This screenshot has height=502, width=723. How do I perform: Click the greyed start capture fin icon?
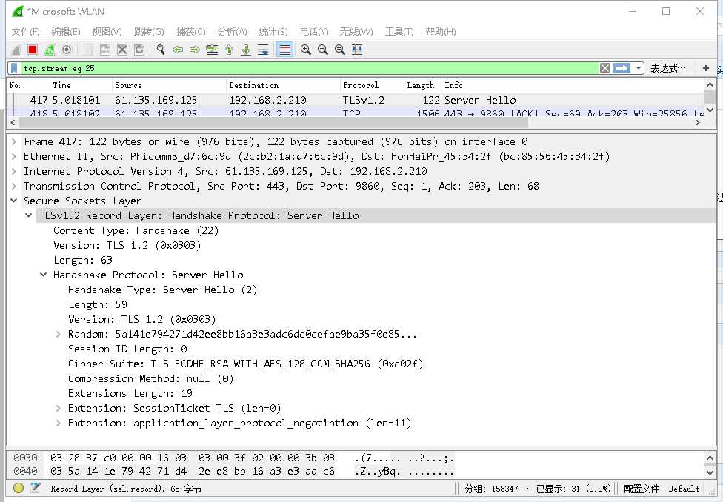[x=16, y=50]
